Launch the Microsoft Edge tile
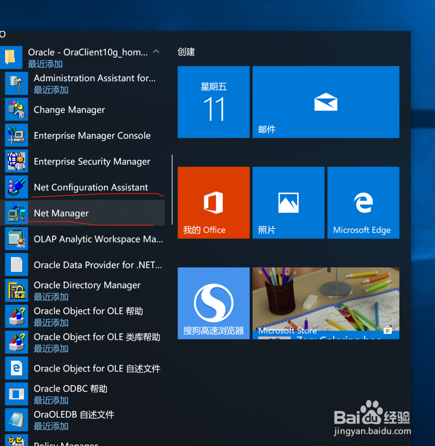The height and width of the screenshot is (446, 435). [363, 203]
